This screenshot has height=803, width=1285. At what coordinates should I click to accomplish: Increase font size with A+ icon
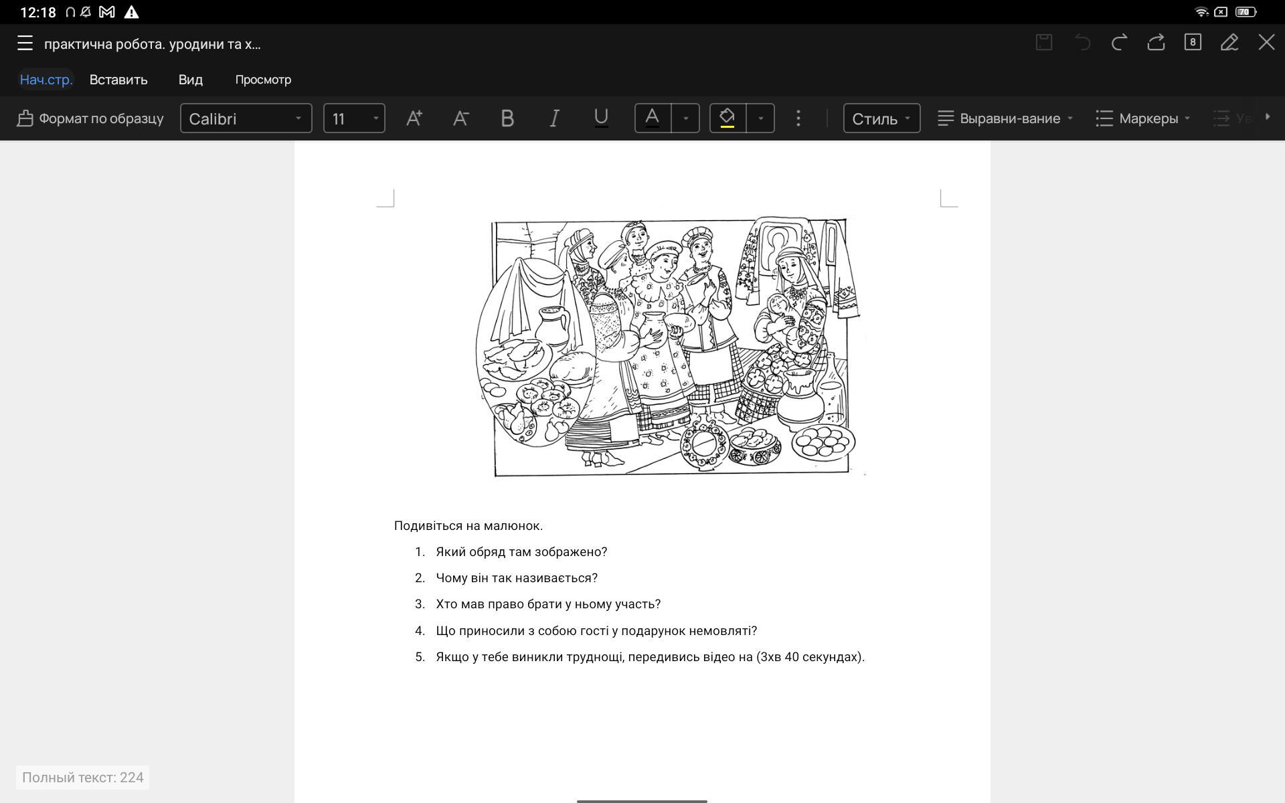(x=414, y=118)
